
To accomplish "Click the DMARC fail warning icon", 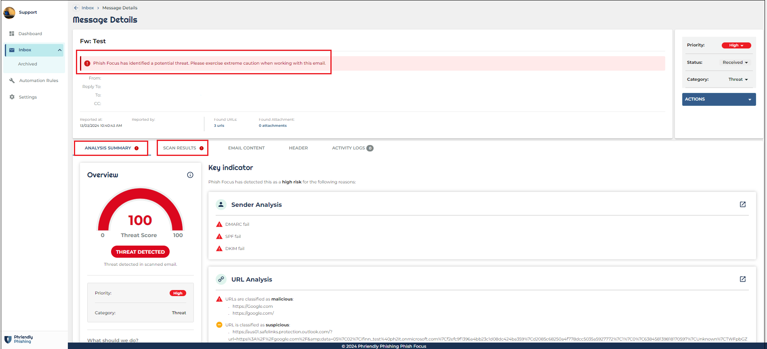I will [219, 225].
